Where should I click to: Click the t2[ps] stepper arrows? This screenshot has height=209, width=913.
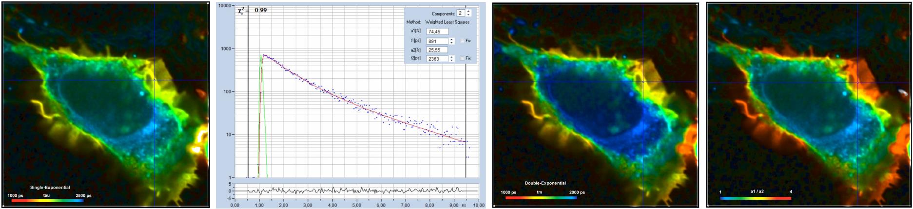click(452, 58)
